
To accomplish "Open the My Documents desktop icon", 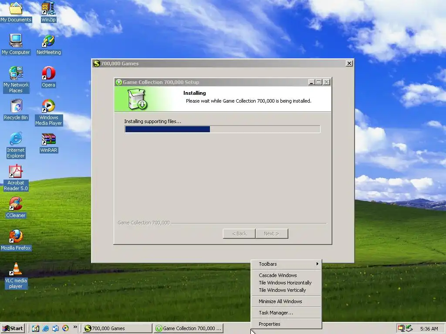I will (x=16, y=11).
